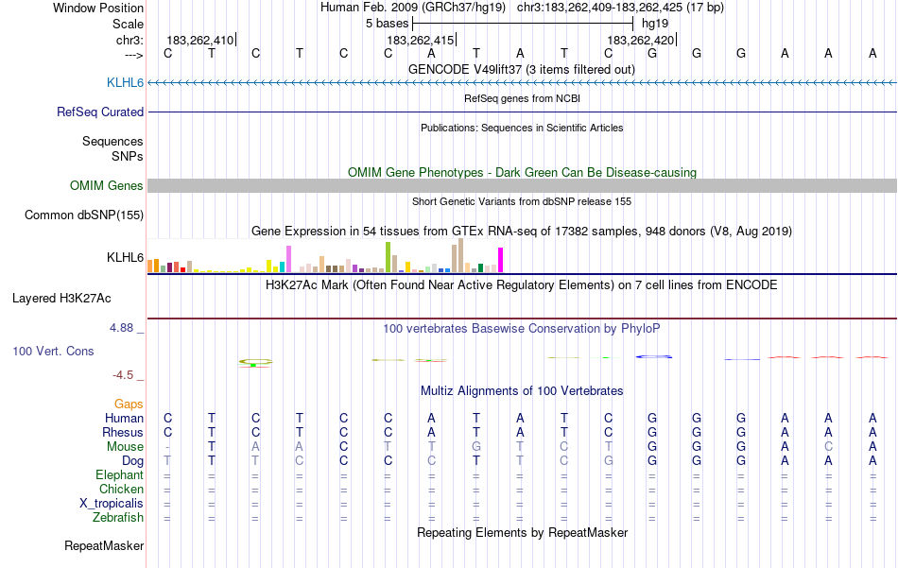Click the Layered H3K27Ac track label
The image size is (898, 568).
(x=61, y=299)
